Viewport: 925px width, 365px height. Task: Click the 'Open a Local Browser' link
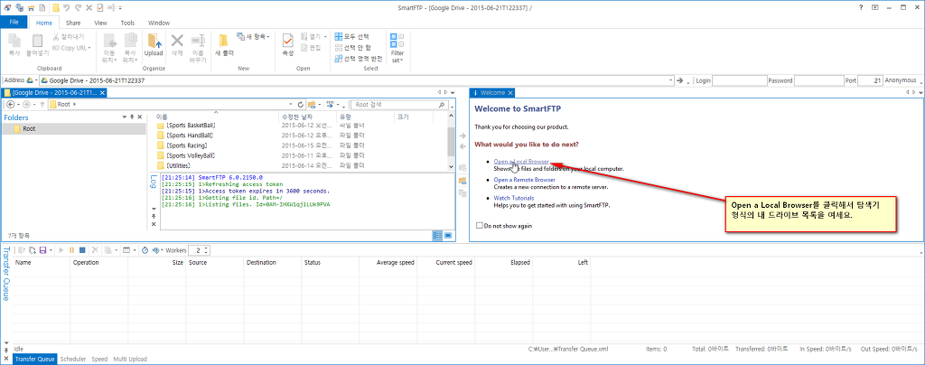pyautogui.click(x=521, y=162)
